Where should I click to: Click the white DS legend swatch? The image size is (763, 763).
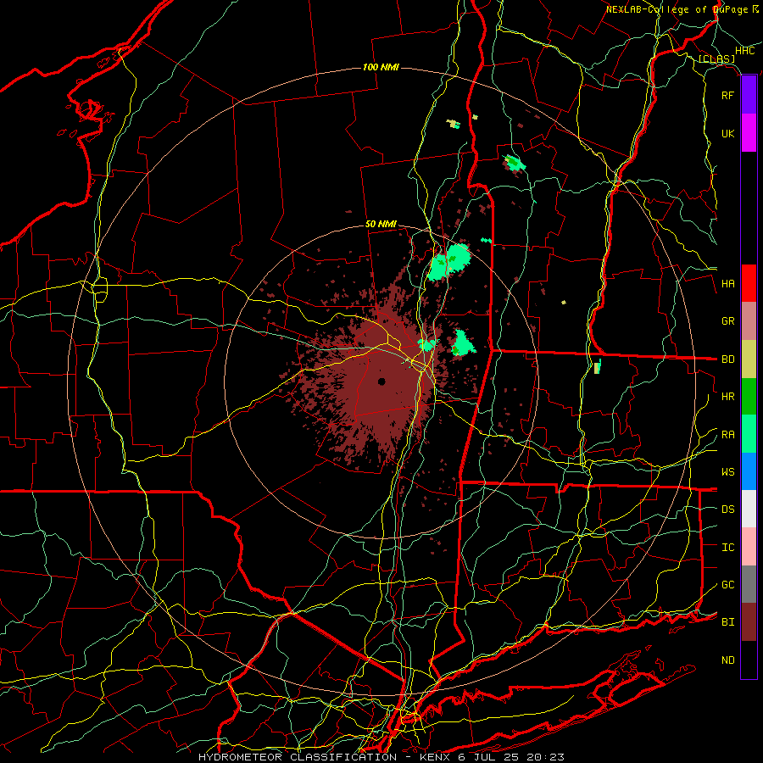coord(749,509)
